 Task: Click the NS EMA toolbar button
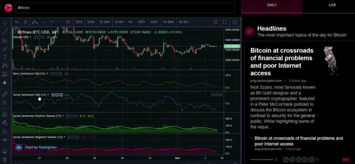pos(168,22)
